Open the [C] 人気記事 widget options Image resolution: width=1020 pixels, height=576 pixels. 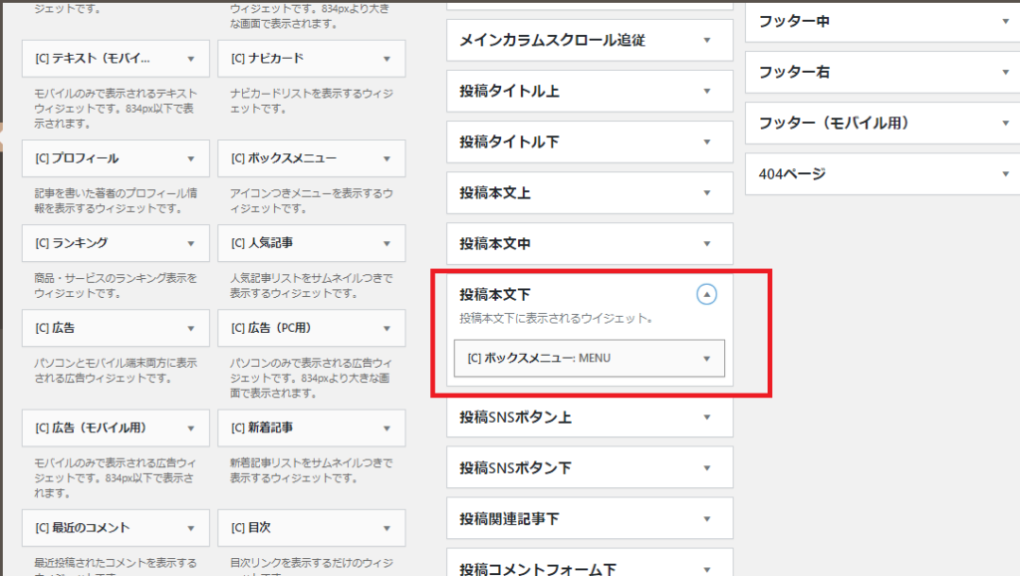click(x=386, y=243)
